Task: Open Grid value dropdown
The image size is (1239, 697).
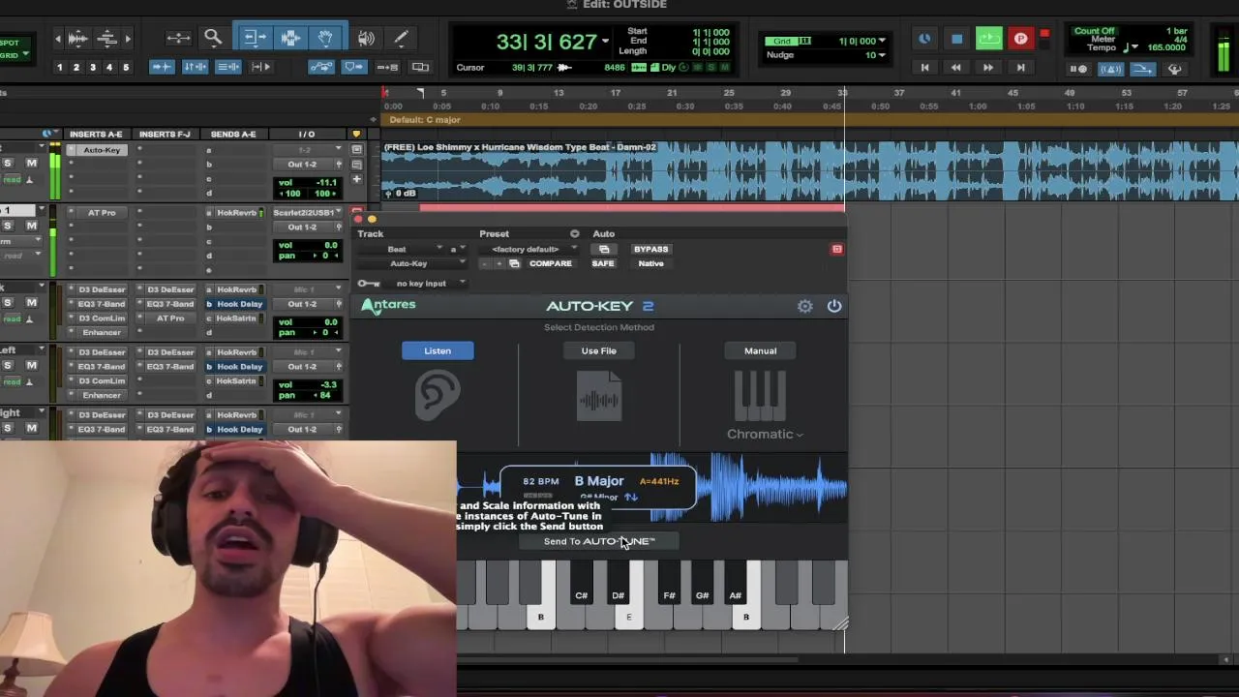Action: (x=882, y=42)
